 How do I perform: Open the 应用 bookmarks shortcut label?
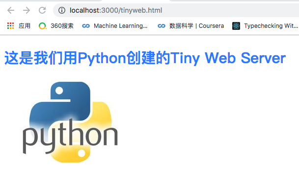point(25,25)
